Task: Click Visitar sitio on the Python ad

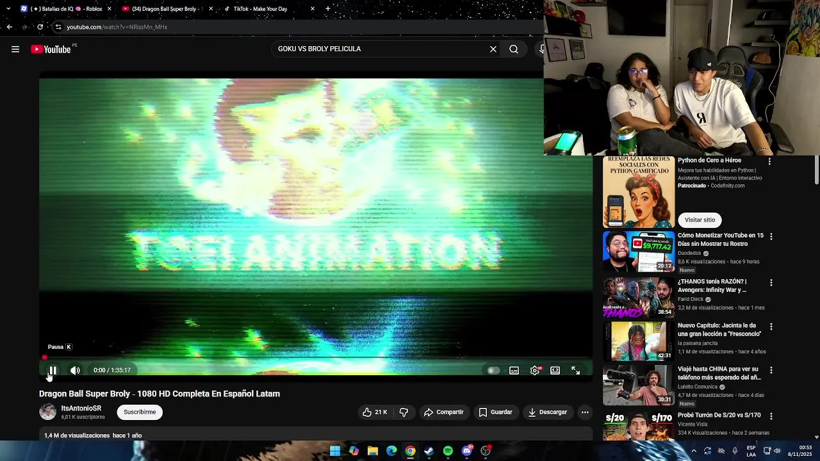Action: point(700,220)
